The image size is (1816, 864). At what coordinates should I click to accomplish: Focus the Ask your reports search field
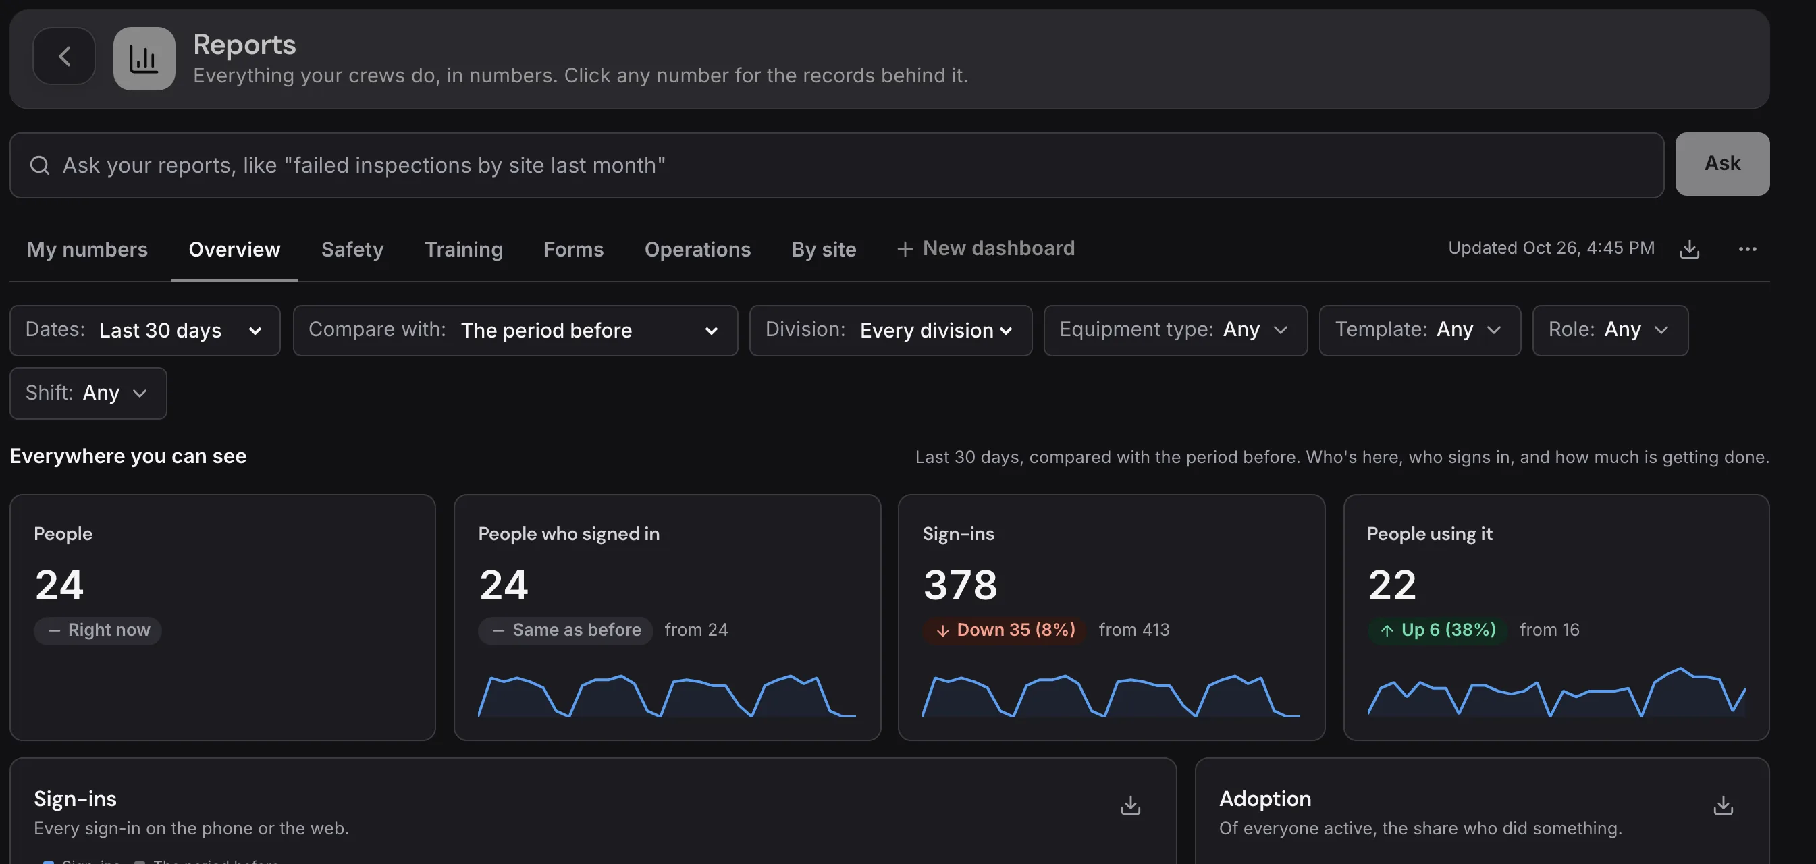[x=837, y=165]
